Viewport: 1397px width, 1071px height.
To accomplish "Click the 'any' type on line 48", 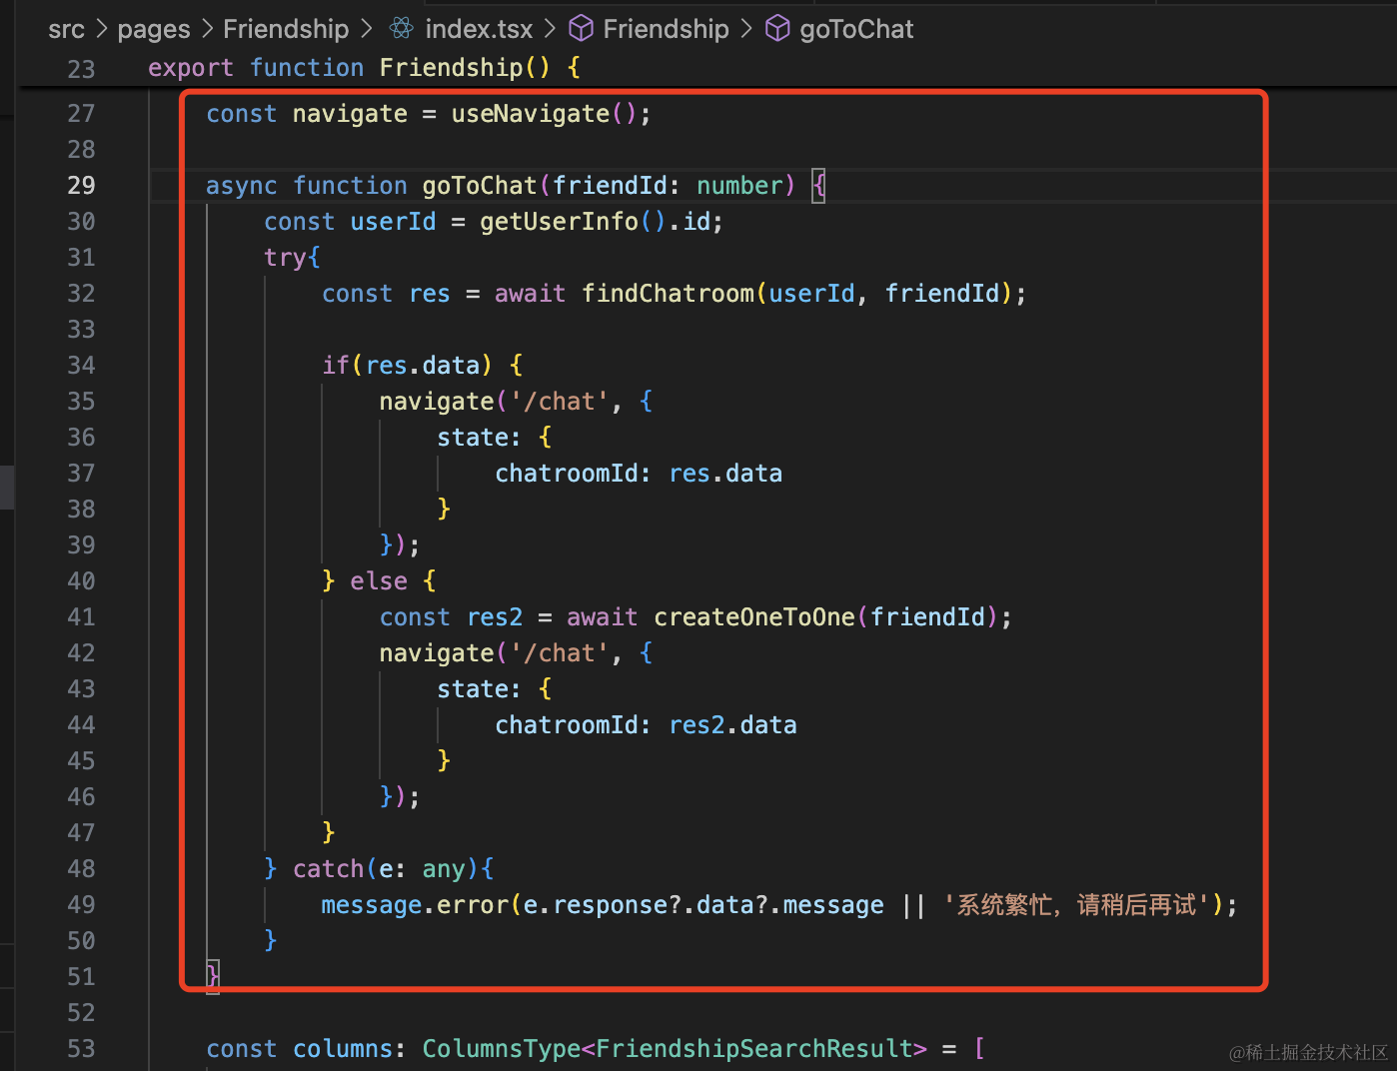I will 444,869.
